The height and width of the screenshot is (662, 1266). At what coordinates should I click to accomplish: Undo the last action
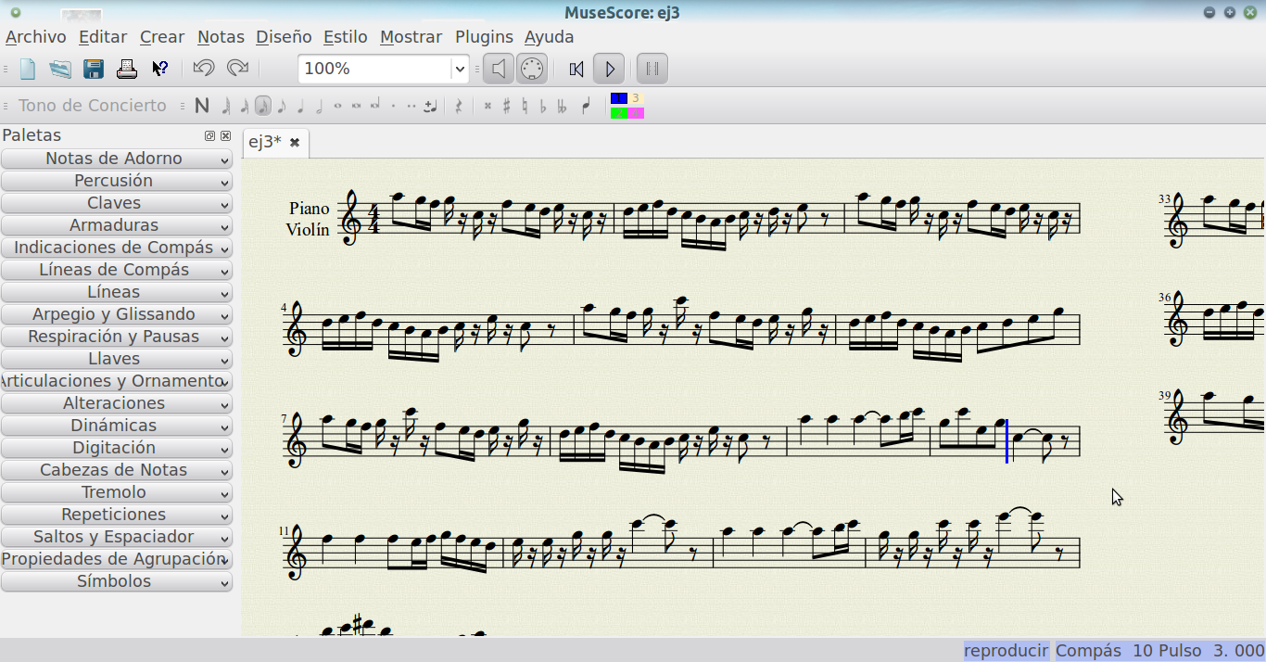tap(204, 69)
